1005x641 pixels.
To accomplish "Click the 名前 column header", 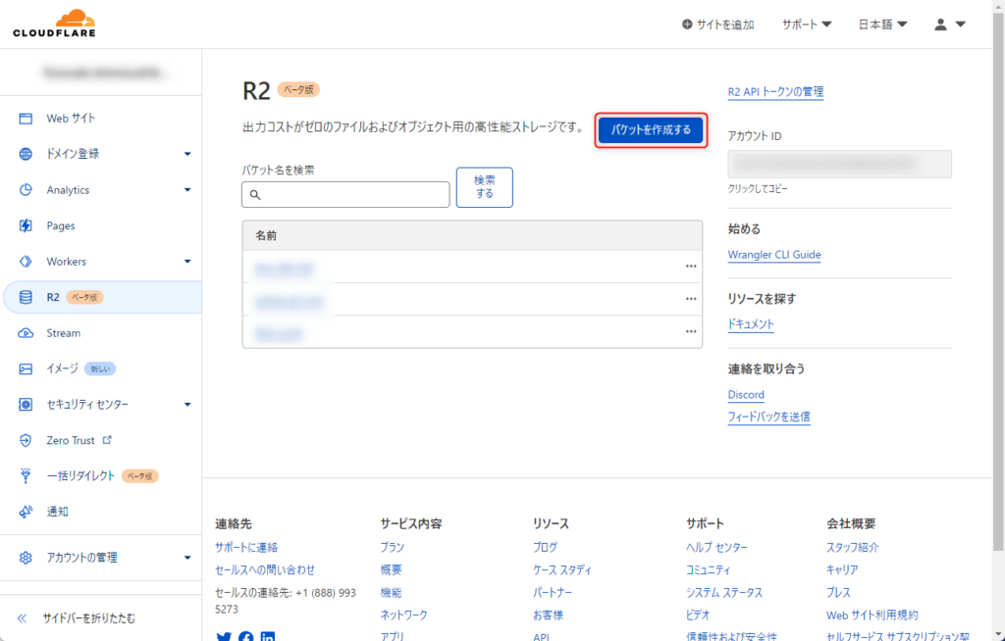I will tap(266, 235).
